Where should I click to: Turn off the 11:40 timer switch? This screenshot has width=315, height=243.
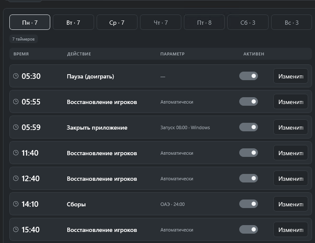pos(249,153)
